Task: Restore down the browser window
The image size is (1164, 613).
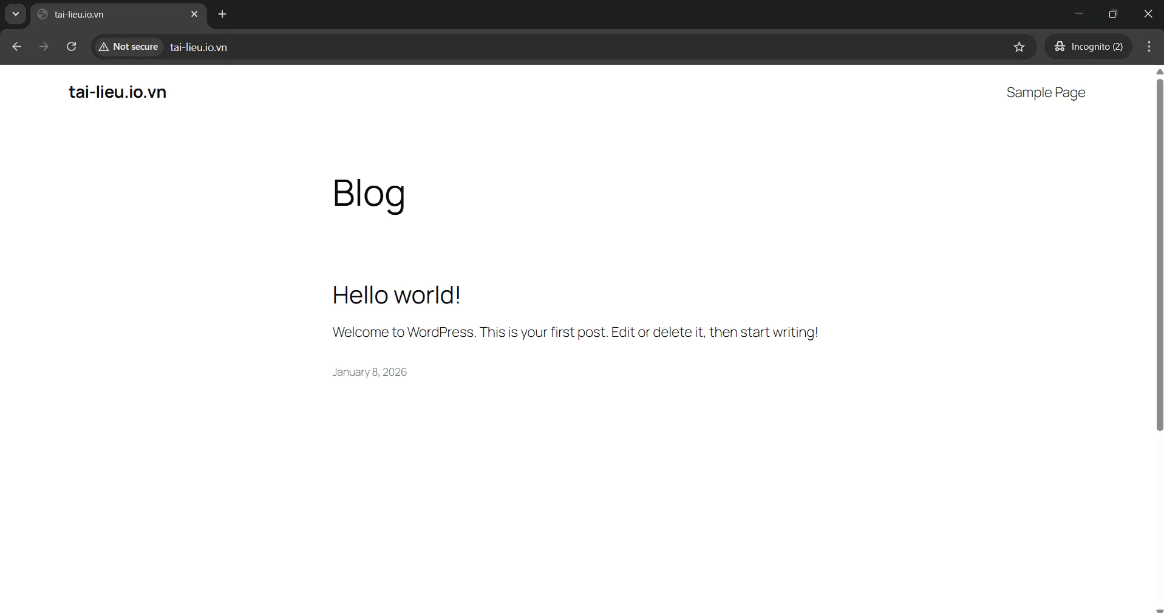Action: point(1112,14)
